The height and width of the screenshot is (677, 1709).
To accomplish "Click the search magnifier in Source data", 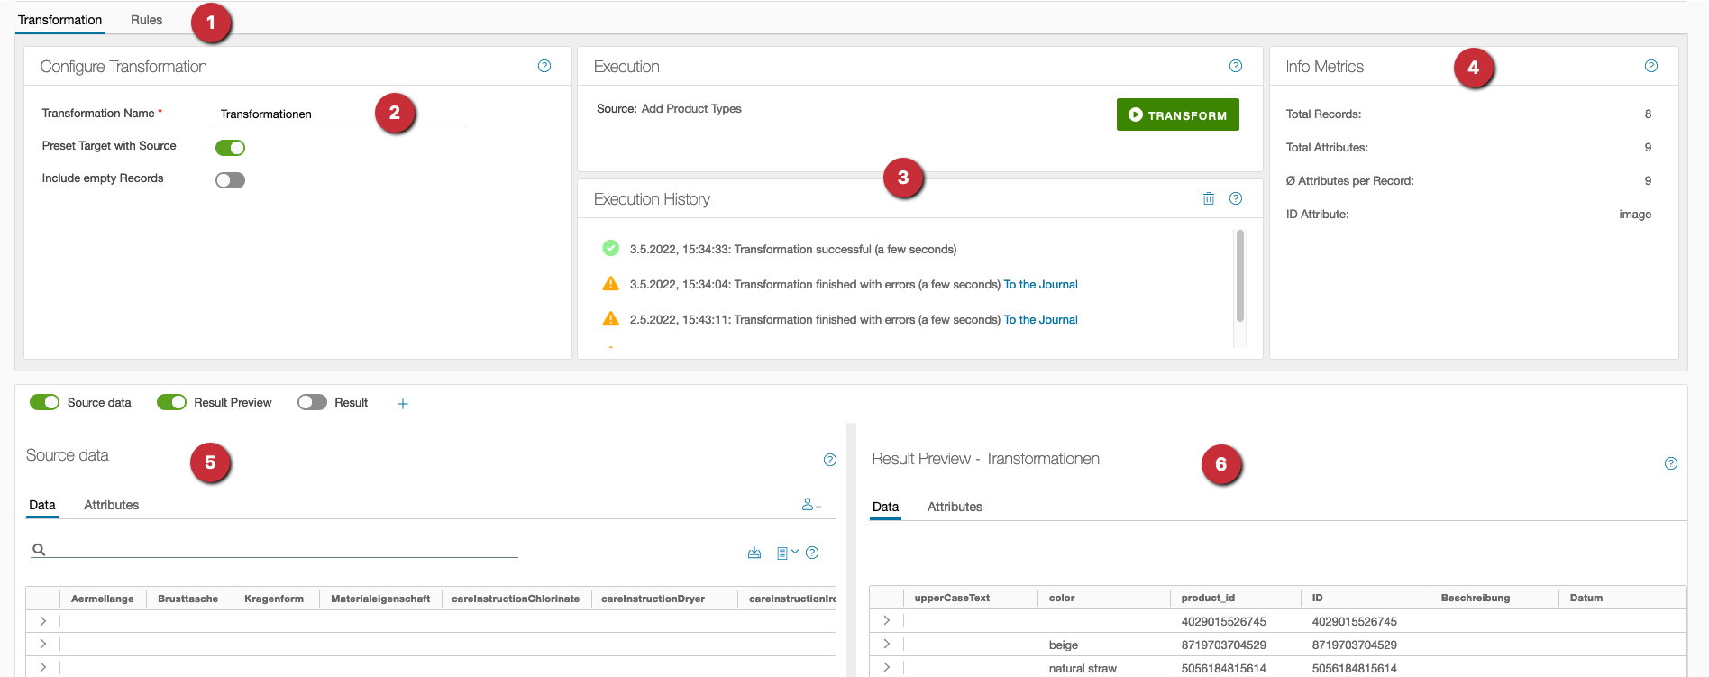I will [39, 550].
